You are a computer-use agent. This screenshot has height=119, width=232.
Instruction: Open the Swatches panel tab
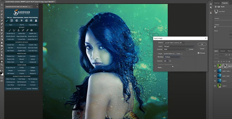[217, 3]
